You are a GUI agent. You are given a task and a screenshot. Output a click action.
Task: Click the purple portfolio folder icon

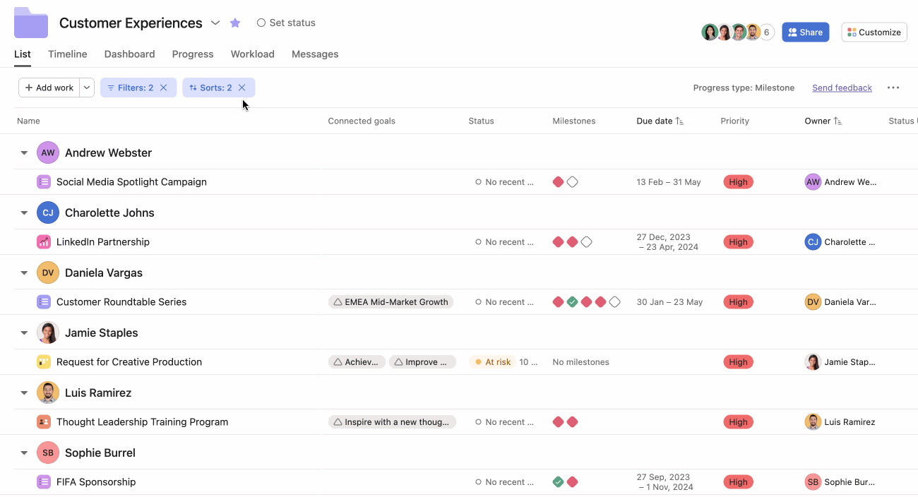pos(31,23)
